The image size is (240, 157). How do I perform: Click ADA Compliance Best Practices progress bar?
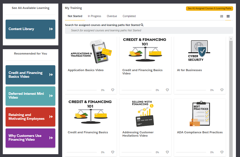191,152
